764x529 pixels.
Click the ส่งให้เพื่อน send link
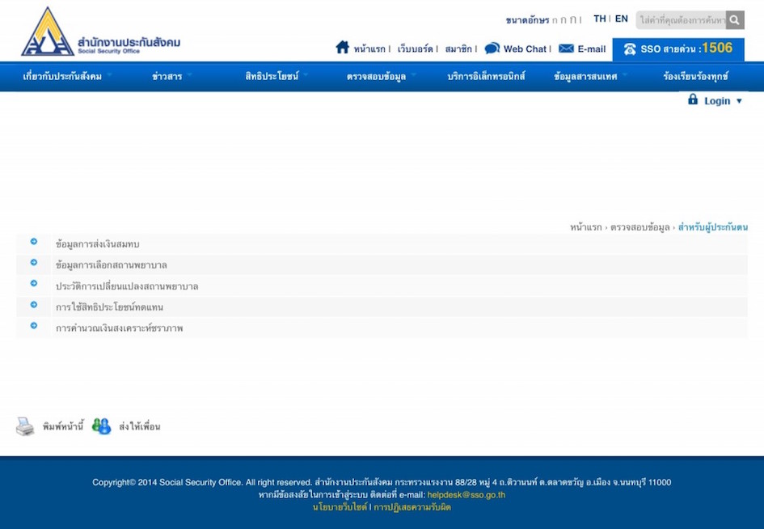point(139,426)
